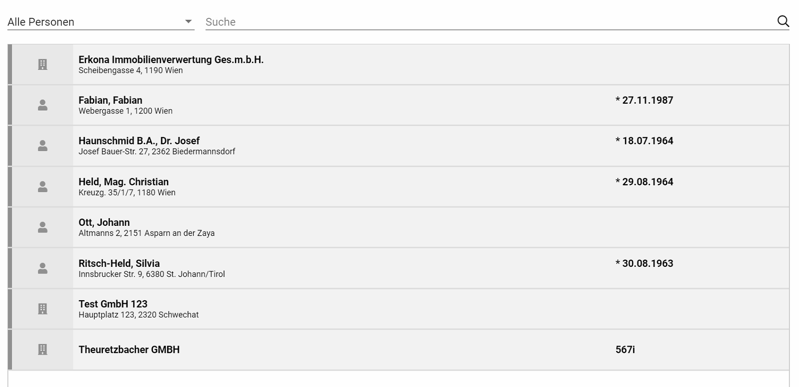Click person icon for Fabian, Fabian
The width and height of the screenshot is (799, 387).
[43, 105]
